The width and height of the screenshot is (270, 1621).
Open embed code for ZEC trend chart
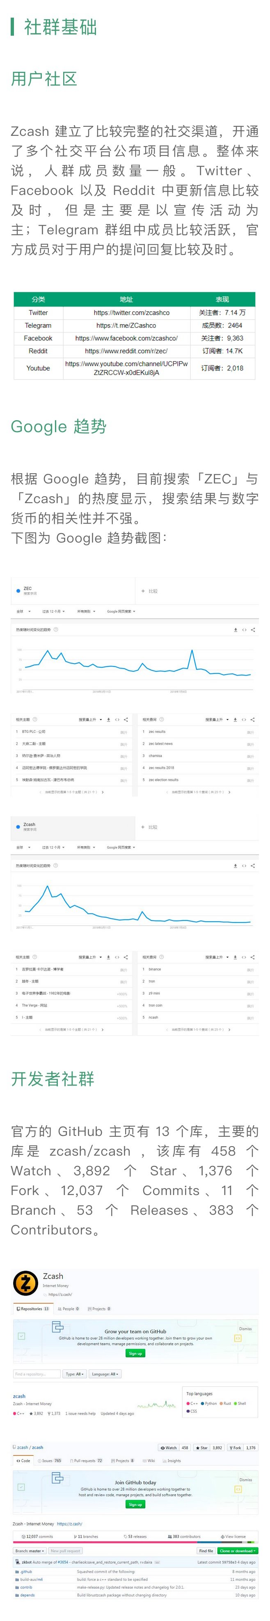coord(244,630)
